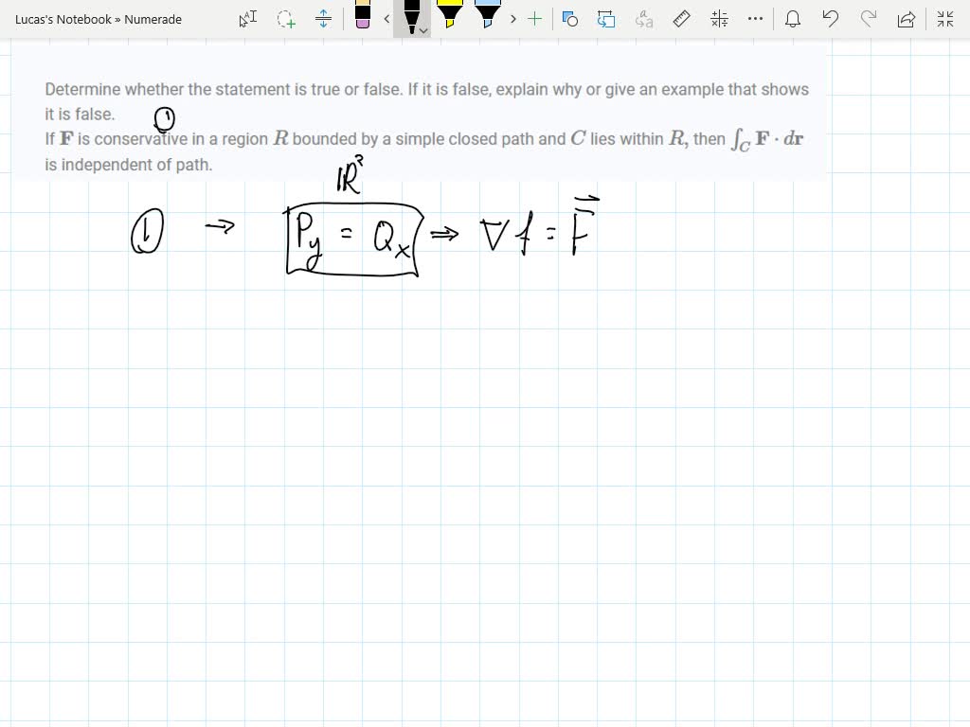970x727 pixels.
Task: Toggle the ruler on the canvas
Action: [x=680, y=19]
